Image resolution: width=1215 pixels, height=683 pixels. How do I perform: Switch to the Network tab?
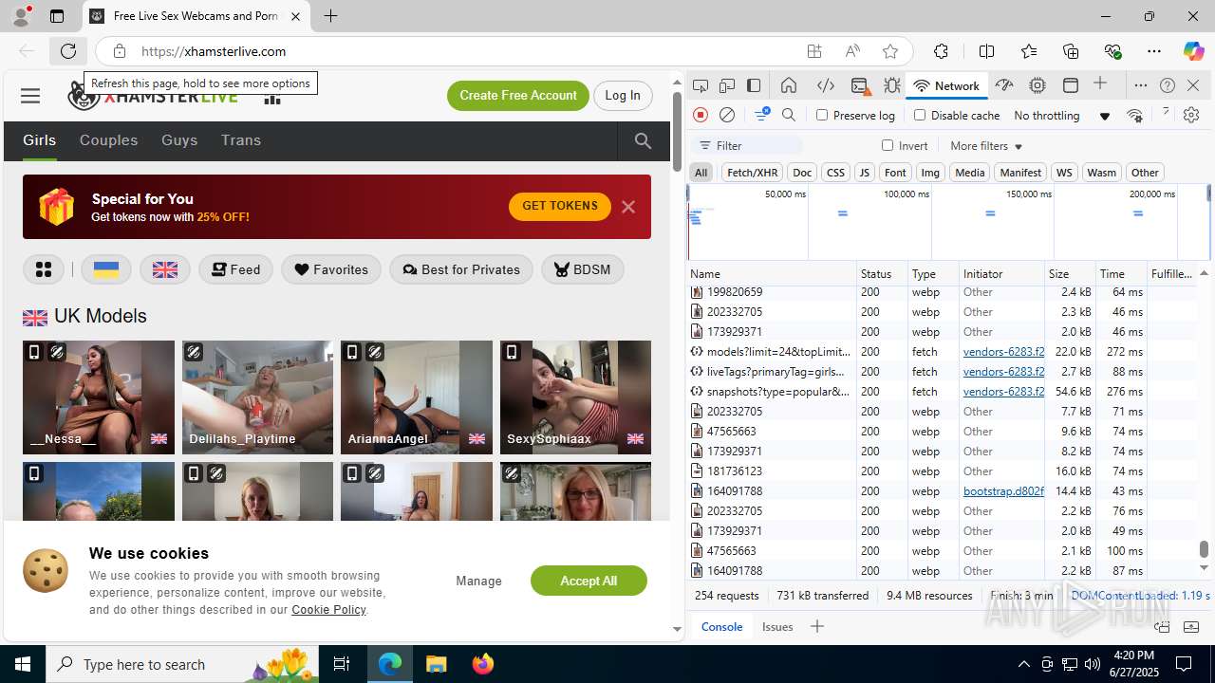point(945,85)
